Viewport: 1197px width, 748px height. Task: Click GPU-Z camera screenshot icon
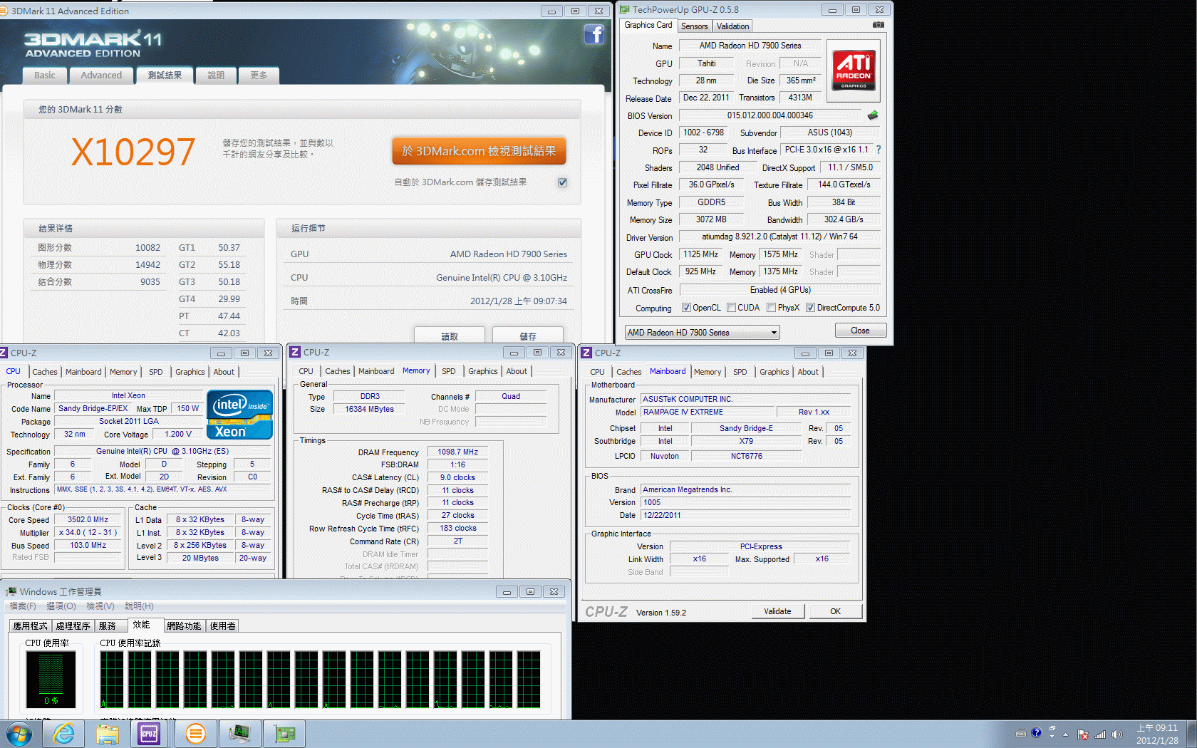879,25
